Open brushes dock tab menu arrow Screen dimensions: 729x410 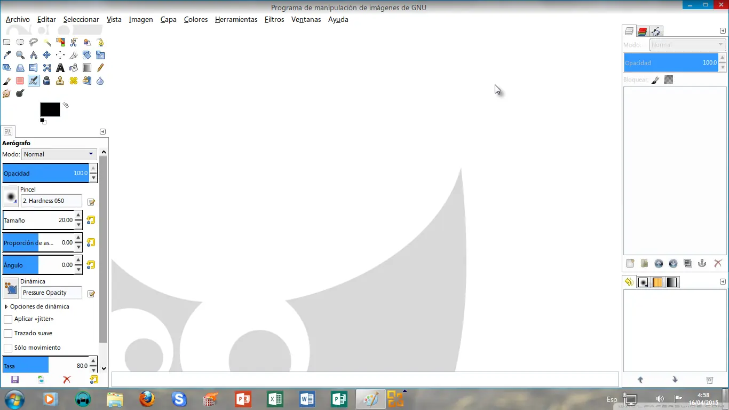pos(723,282)
